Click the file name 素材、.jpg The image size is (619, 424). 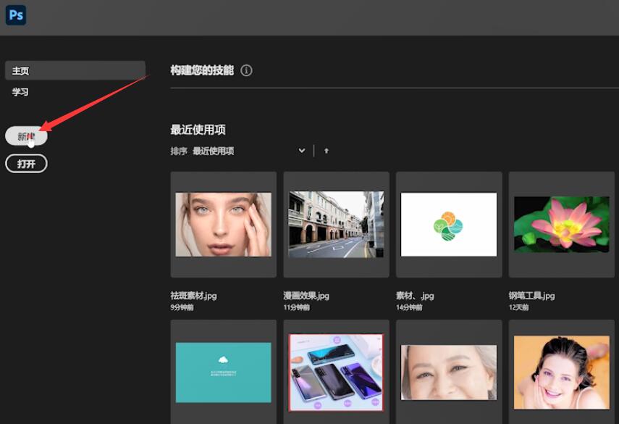[x=415, y=296]
